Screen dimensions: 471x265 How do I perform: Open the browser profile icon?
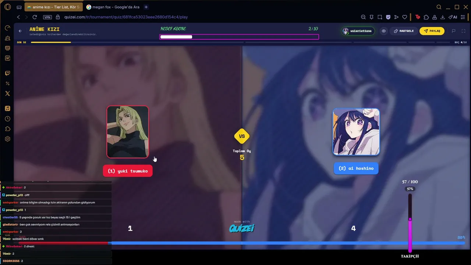pos(435,17)
